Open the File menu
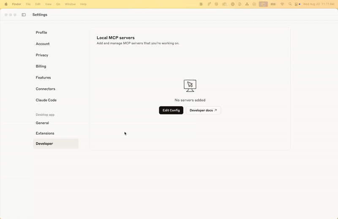The image size is (338, 219). (x=28, y=4)
